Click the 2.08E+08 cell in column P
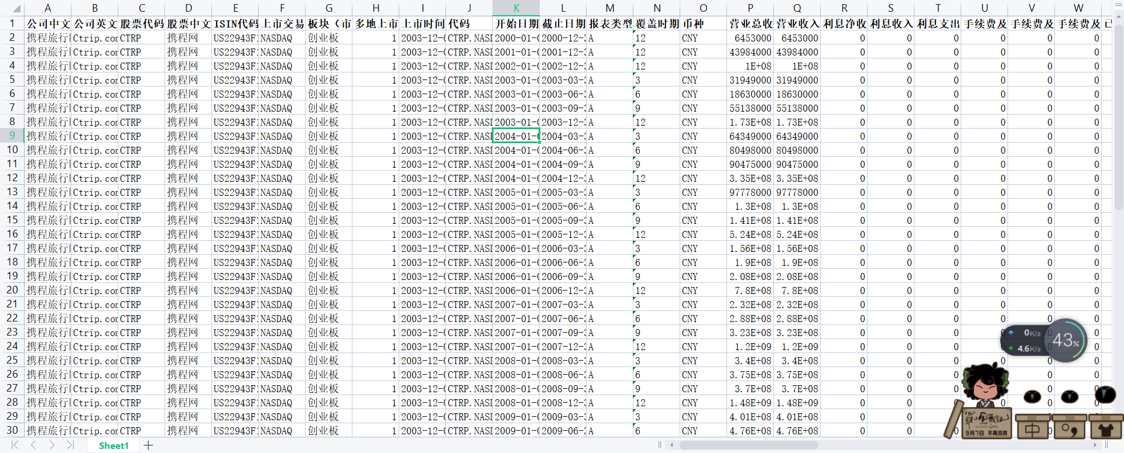 751,276
